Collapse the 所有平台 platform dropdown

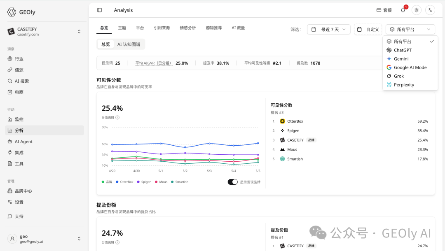point(410,30)
